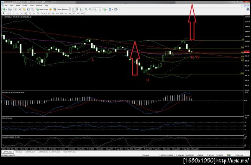
Task: Switch timeframe to M1
Action: [x=49, y=13]
